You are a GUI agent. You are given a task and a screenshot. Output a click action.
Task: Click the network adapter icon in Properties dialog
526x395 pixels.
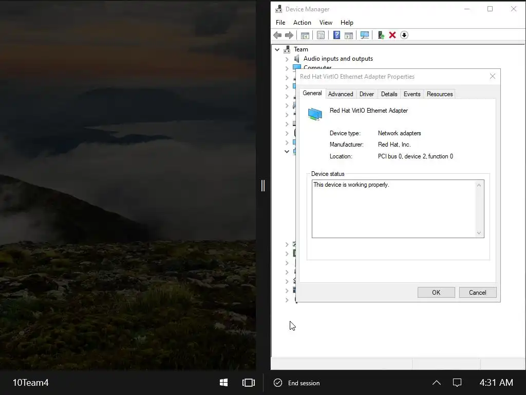[315, 114]
